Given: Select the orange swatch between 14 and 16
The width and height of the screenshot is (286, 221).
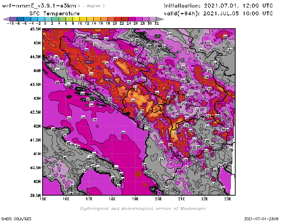Looking at the screenshot, I should [x=97, y=19].
